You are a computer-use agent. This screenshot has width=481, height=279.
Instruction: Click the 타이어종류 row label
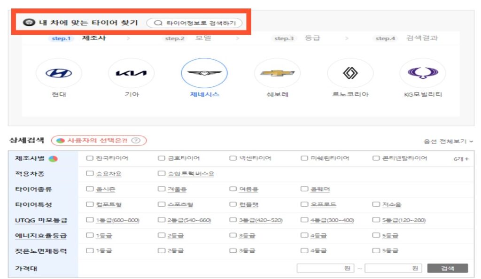pyautogui.click(x=33, y=189)
